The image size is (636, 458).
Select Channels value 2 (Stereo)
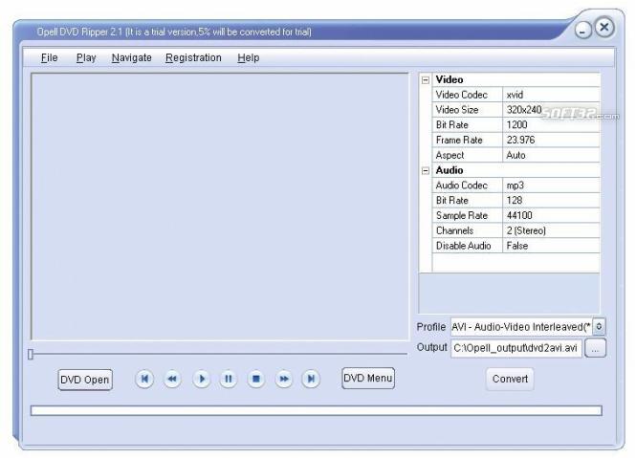[551, 230]
